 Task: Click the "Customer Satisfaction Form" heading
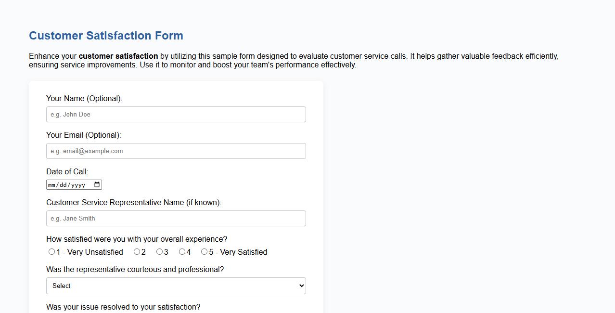click(x=106, y=35)
